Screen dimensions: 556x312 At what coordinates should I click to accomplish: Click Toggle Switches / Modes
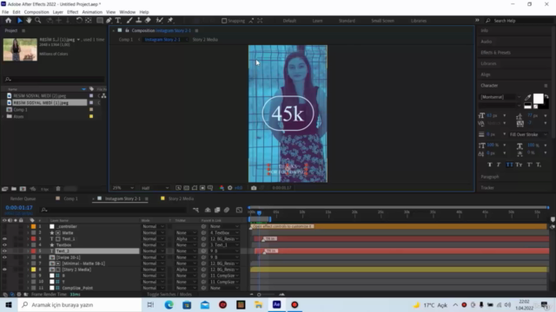(x=169, y=295)
